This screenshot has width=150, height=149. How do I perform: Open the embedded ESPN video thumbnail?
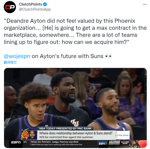[x=75, y=108]
